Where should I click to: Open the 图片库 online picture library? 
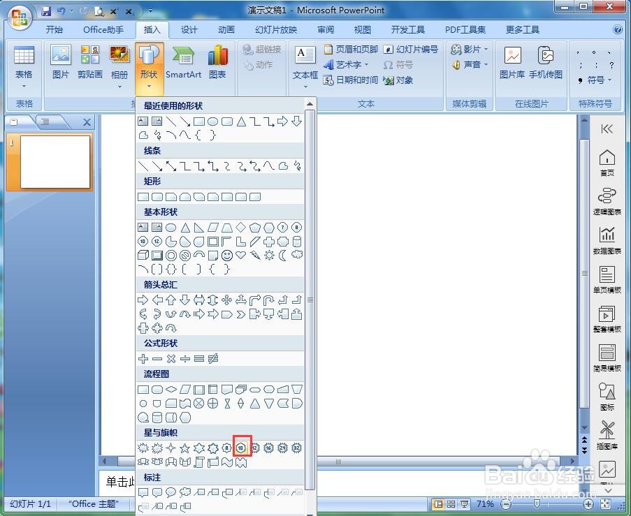click(x=512, y=62)
